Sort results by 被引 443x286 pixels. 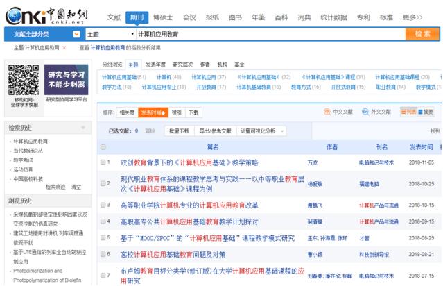click(177, 112)
